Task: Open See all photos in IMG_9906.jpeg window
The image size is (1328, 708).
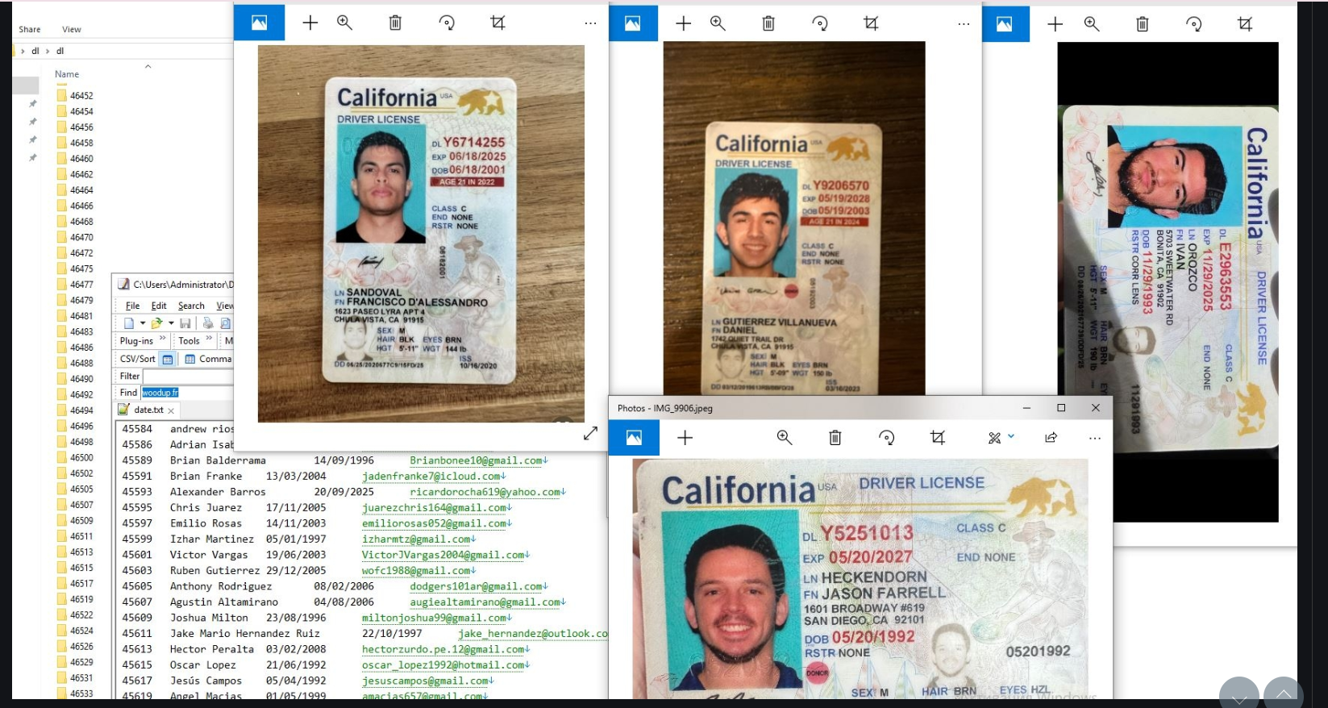Action: coord(635,437)
